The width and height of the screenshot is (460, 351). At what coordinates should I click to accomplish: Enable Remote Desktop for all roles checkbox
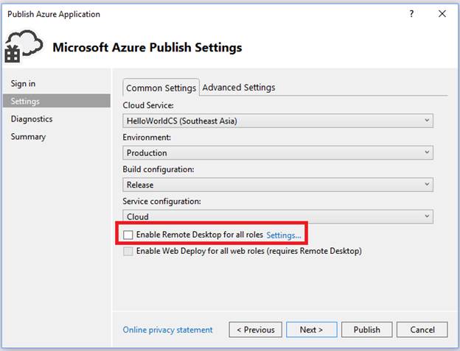pyautogui.click(x=129, y=235)
